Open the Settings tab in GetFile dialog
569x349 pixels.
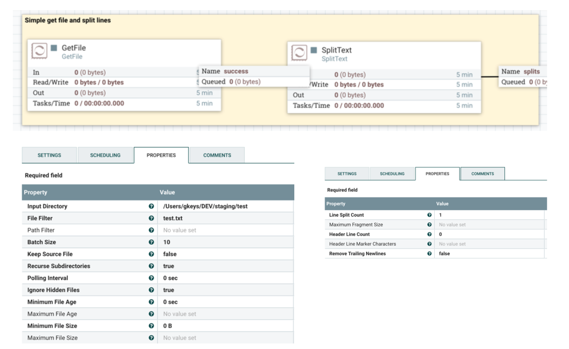49,155
